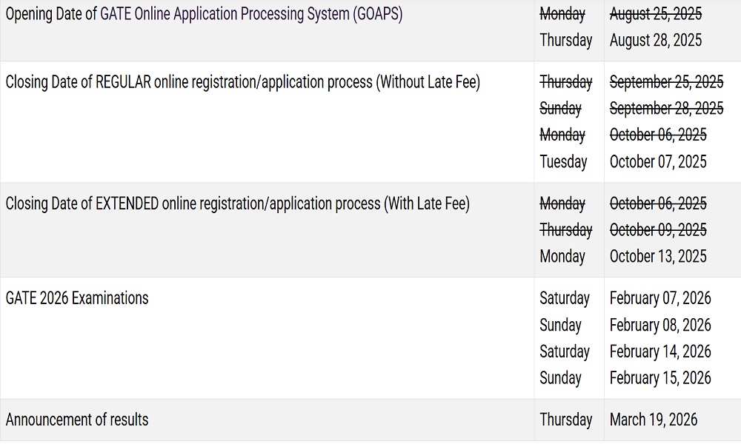The image size is (741, 444).
Task: Click the February 15, 2026 exam date
Action: (659, 377)
